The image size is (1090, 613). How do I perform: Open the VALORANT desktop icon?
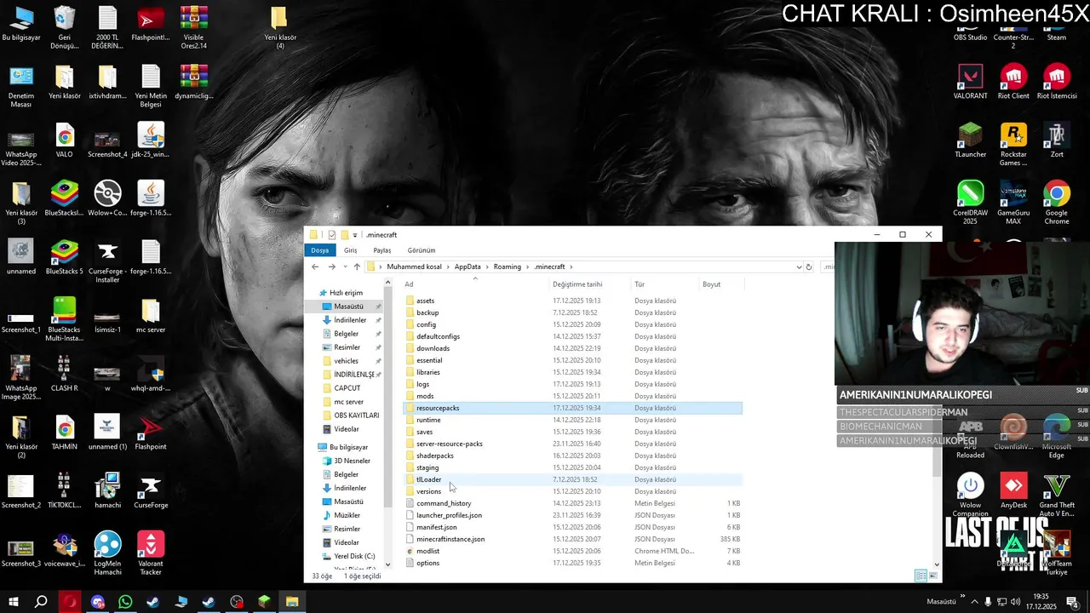point(970,83)
